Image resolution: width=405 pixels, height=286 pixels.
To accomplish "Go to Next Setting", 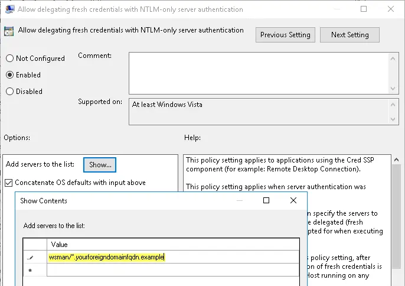I will point(350,35).
